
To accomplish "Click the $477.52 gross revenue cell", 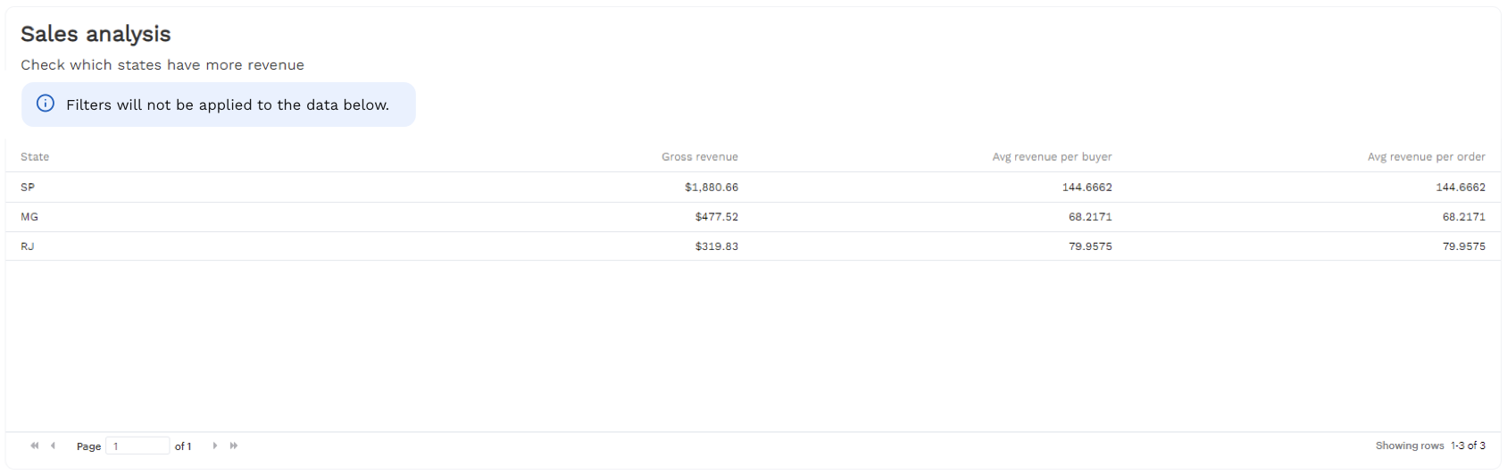I will 717,217.
